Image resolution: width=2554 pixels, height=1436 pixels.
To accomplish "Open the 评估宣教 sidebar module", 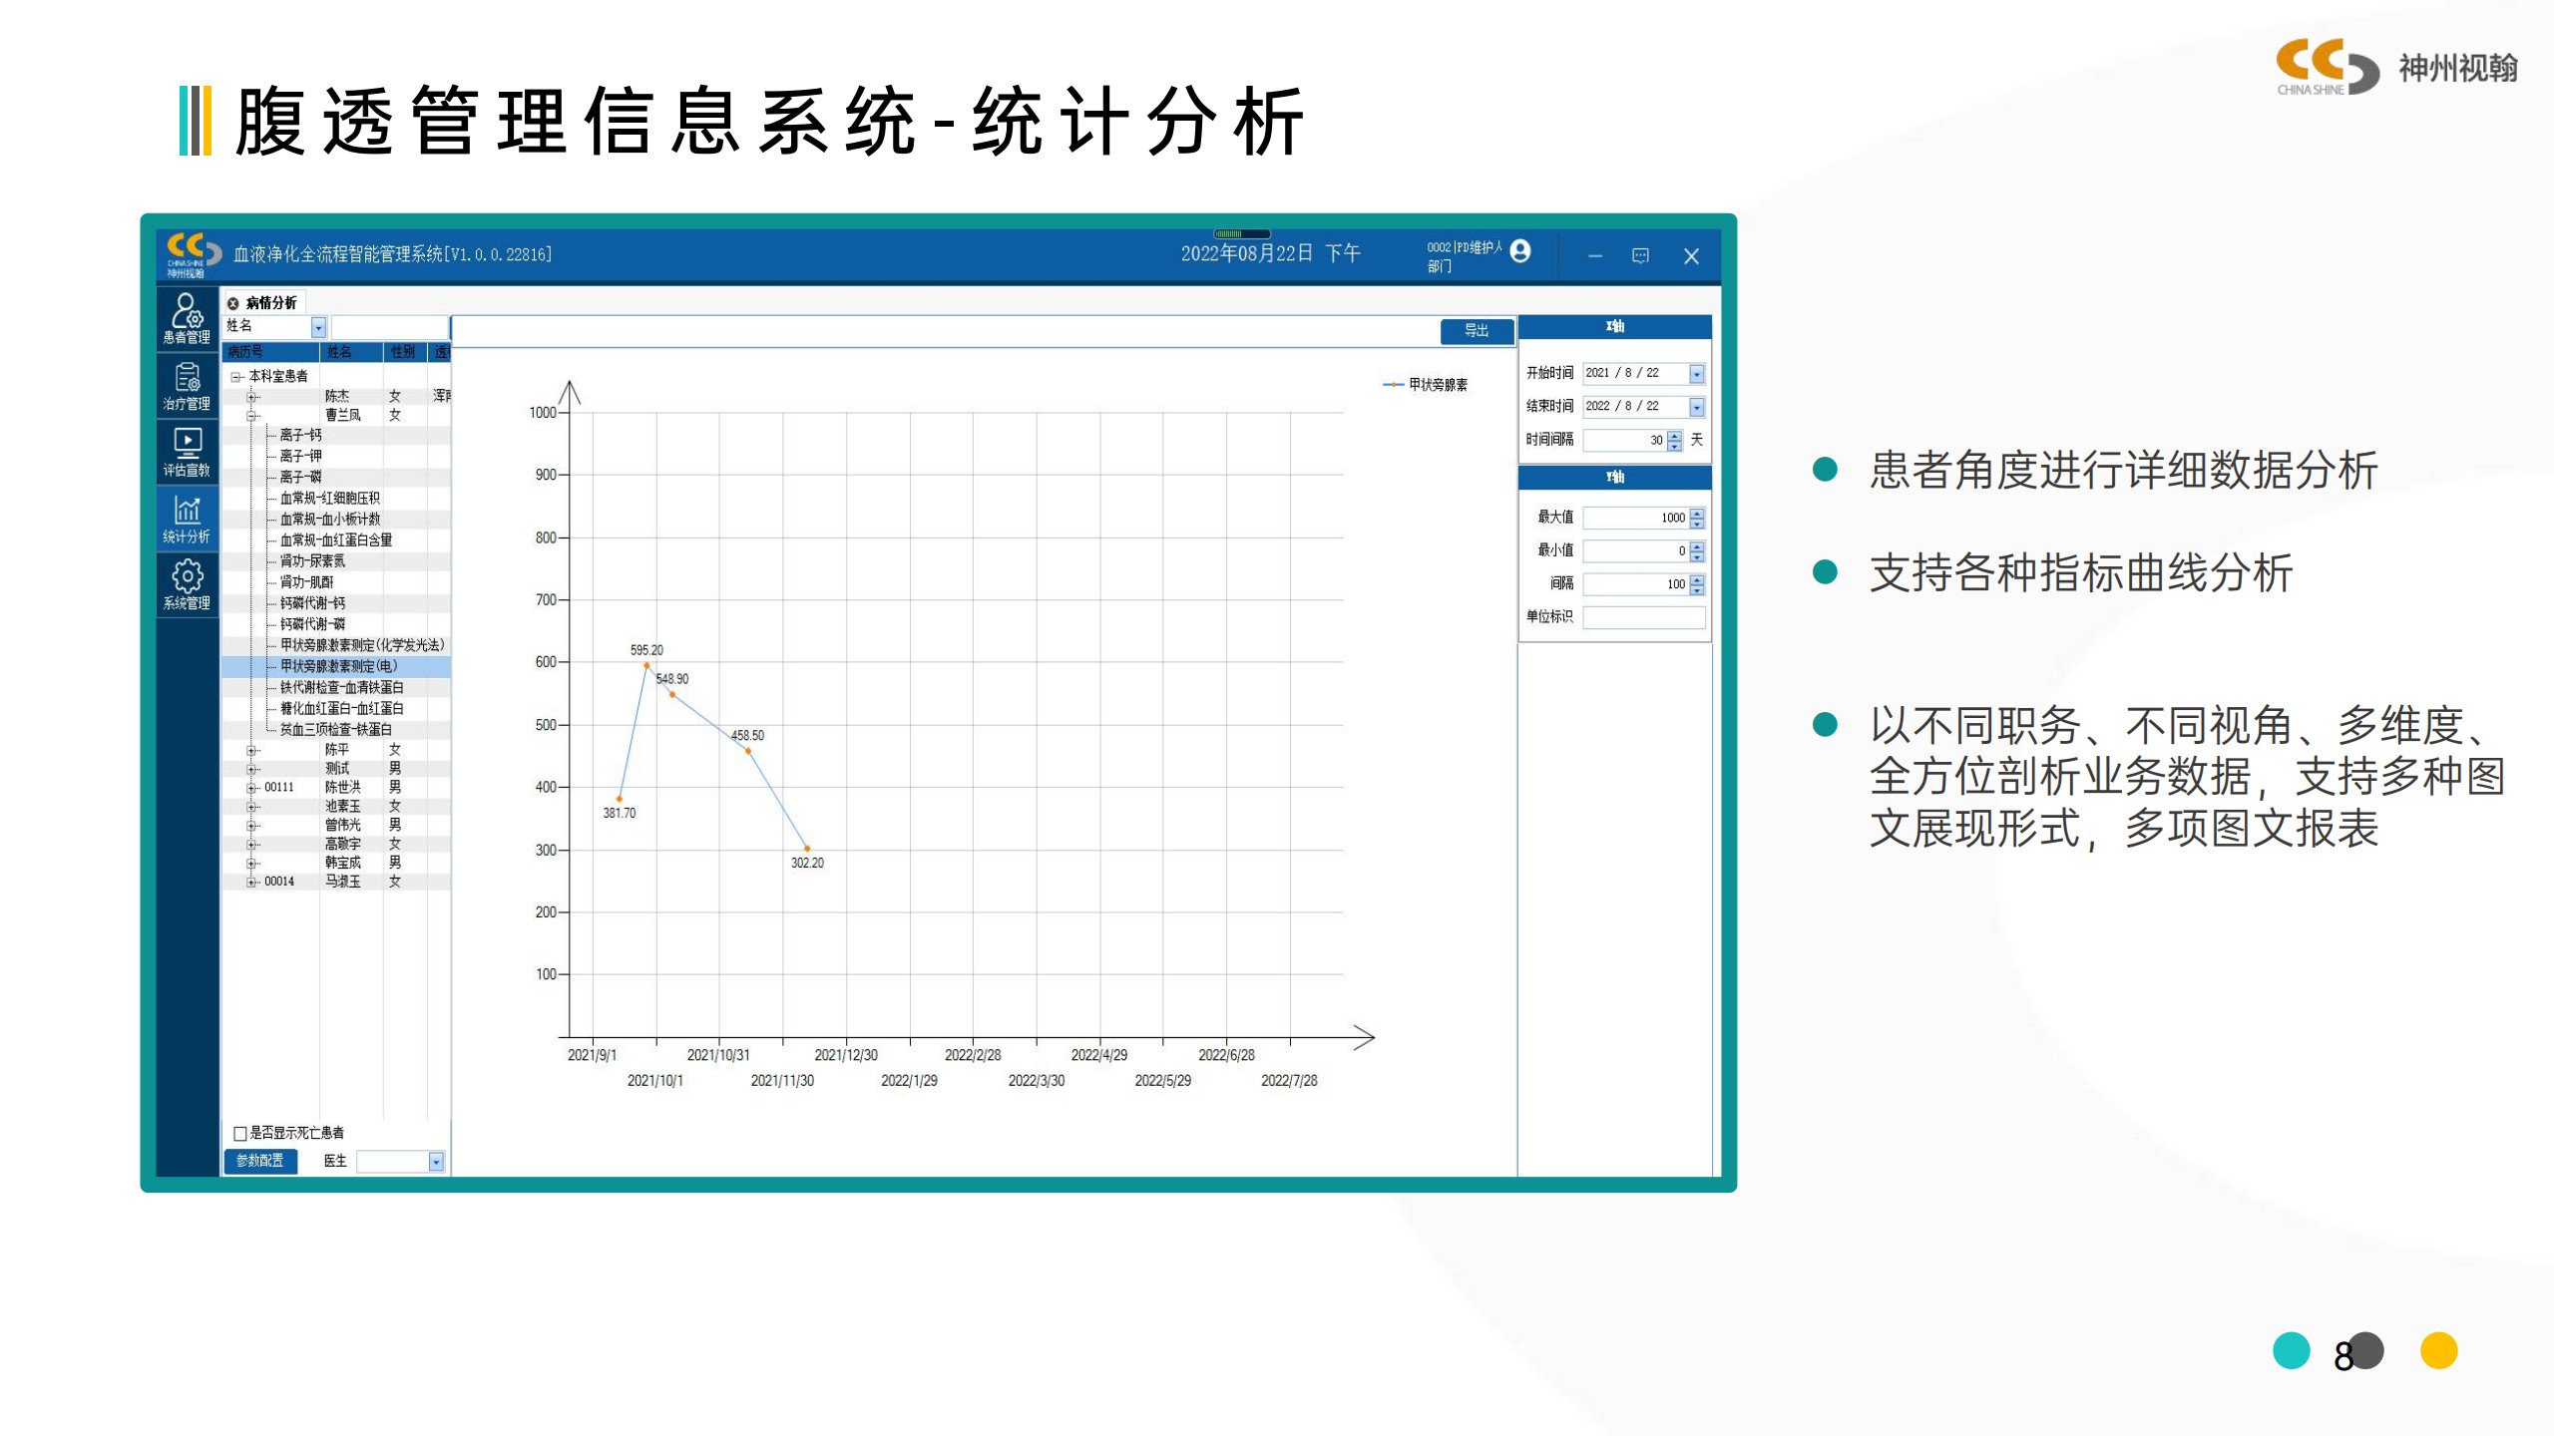I will click(x=187, y=452).
